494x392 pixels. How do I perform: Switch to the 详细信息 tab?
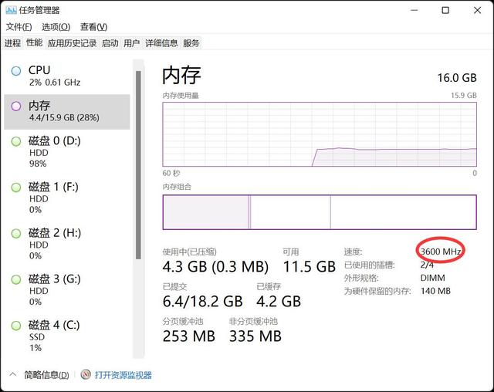point(161,42)
